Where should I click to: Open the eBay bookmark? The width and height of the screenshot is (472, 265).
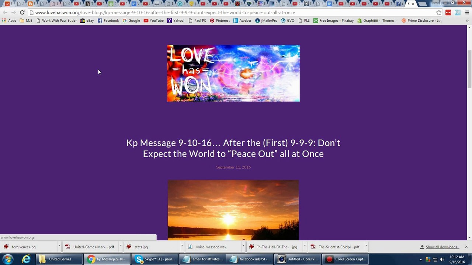(87, 21)
